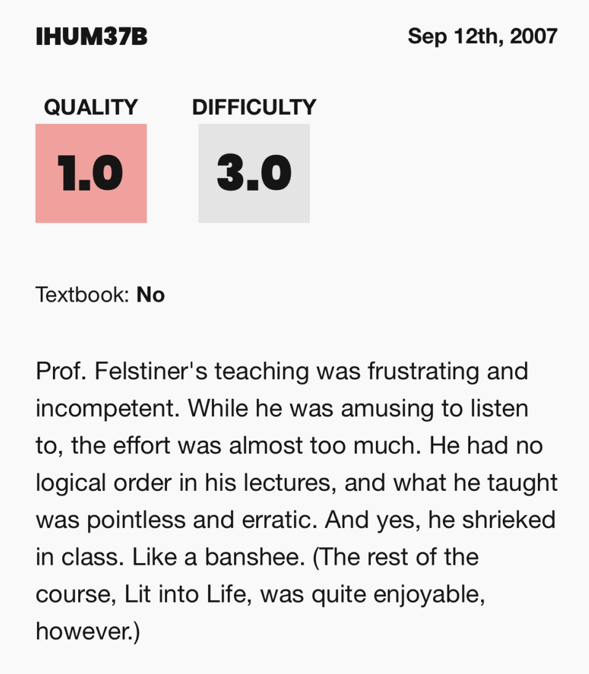589x674 pixels.
Task: Click the final word however in the review
Action: coord(84,631)
